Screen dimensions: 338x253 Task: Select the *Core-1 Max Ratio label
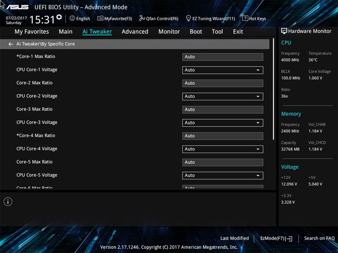coord(36,56)
